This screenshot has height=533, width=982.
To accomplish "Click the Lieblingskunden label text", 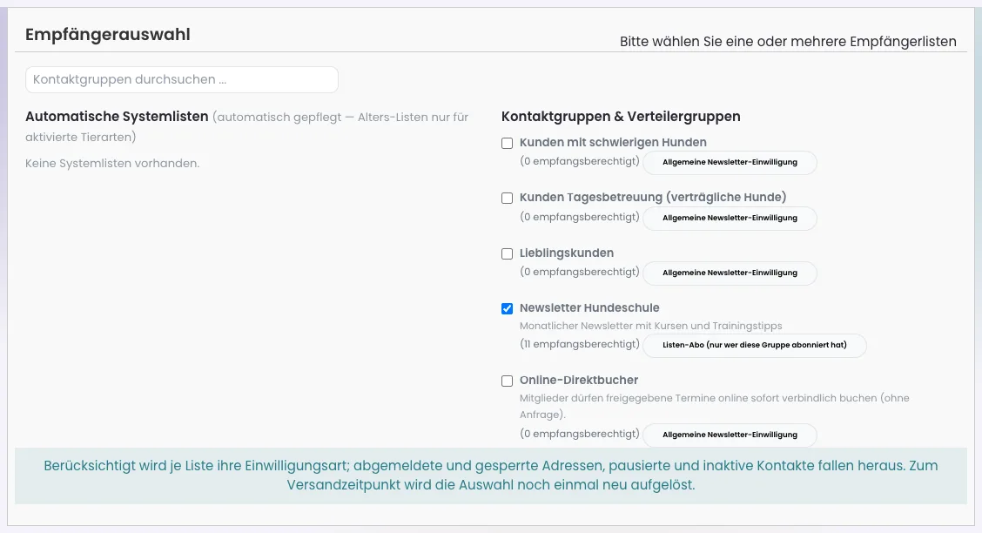I will pyautogui.click(x=567, y=253).
